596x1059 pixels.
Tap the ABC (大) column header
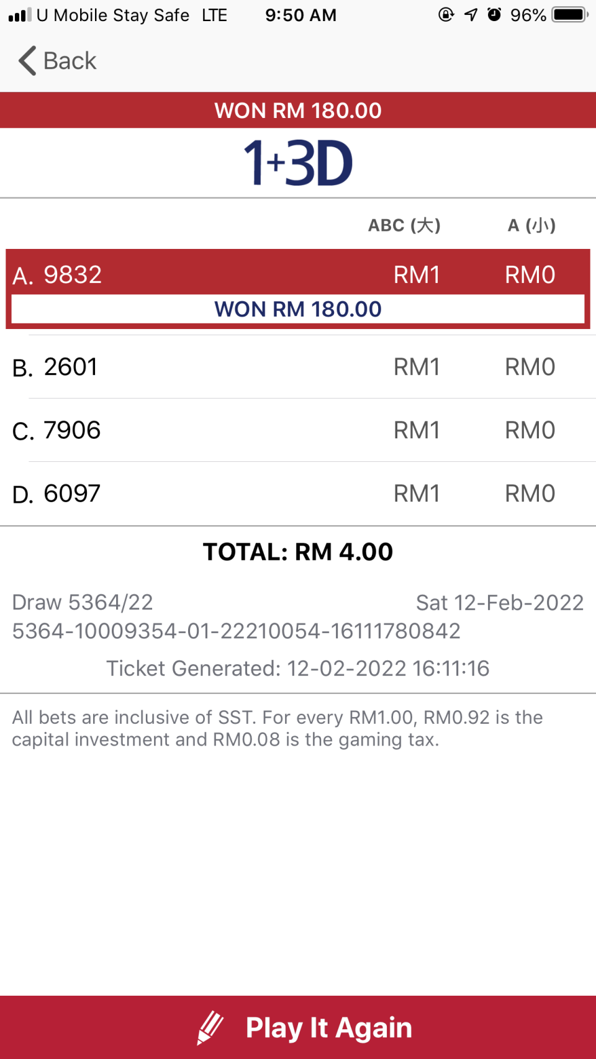[x=404, y=225]
